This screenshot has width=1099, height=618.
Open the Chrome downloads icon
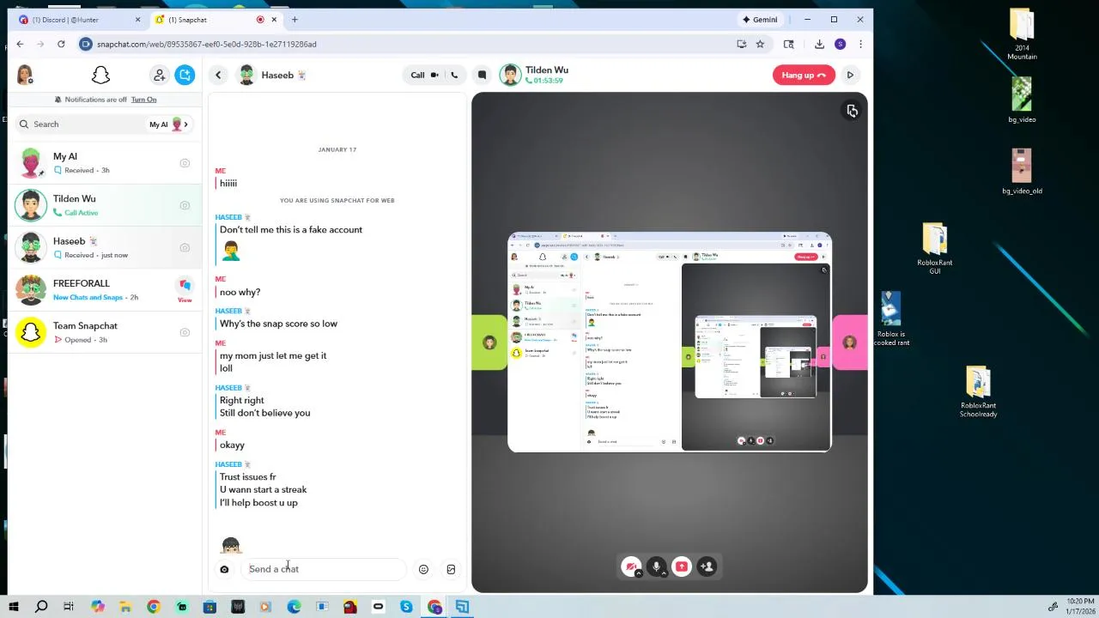point(819,44)
